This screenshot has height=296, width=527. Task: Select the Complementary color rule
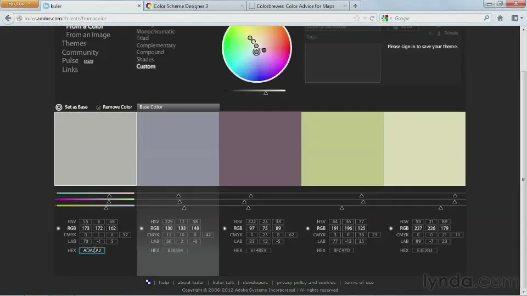click(156, 45)
